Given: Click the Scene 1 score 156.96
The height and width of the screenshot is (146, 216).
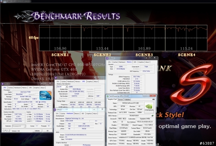Looking at the screenshot, I should [x=60, y=49].
